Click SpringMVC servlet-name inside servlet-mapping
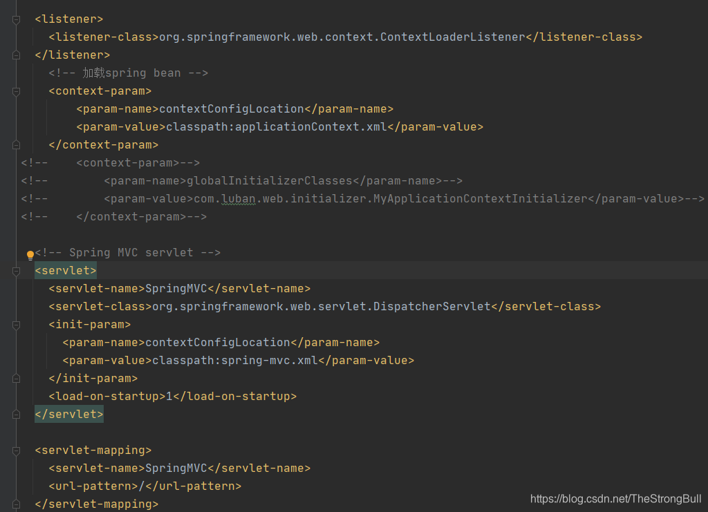Viewport: 708px width, 512px height. [179, 468]
